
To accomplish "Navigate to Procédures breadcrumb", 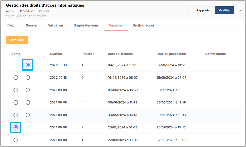I will pyautogui.click(x=27, y=11).
